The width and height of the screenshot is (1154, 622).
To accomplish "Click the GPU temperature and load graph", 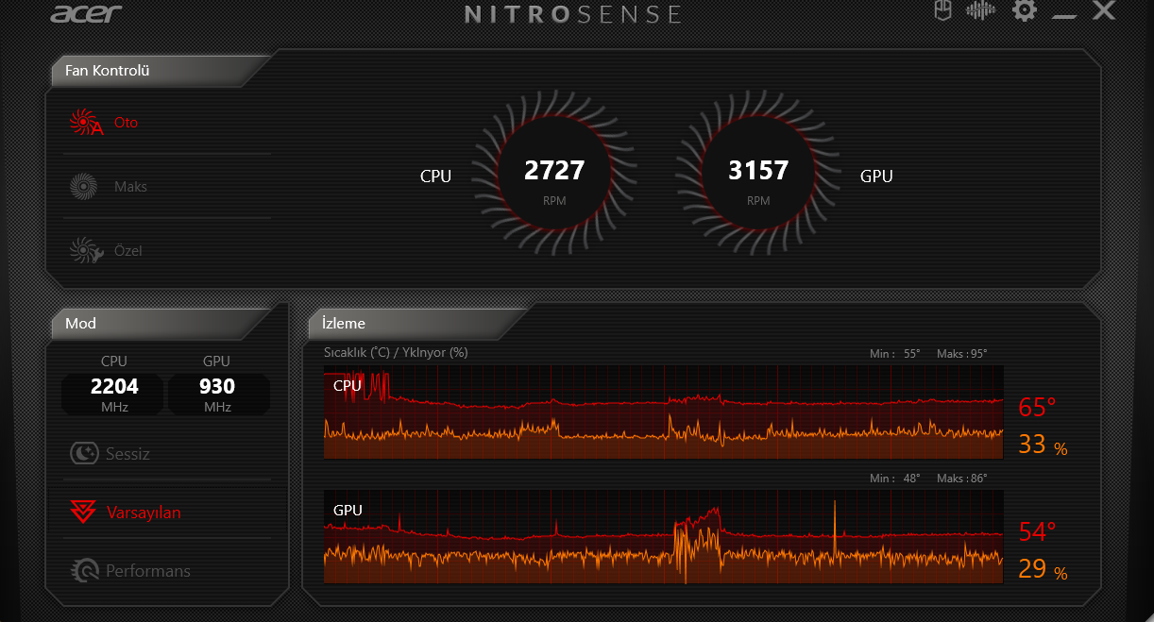I will coord(664,537).
